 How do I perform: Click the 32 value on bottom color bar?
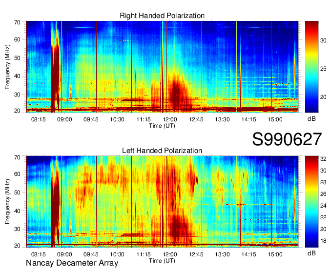click(323, 159)
